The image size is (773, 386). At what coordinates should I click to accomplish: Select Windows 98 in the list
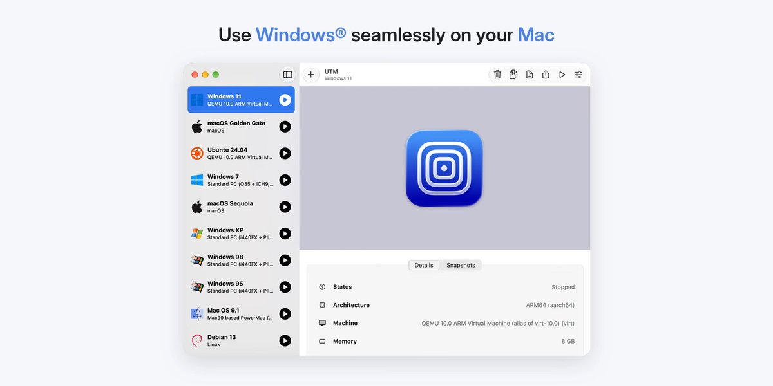(x=241, y=261)
